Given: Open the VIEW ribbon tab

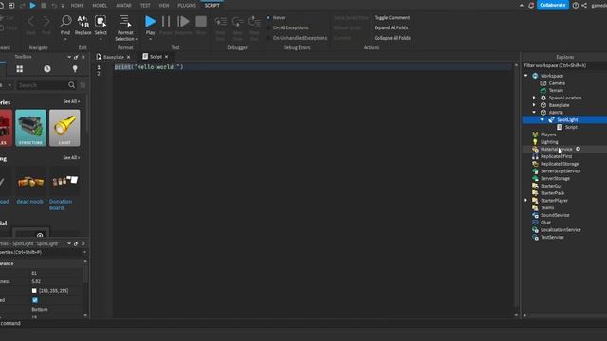Looking at the screenshot, I should point(164,6).
